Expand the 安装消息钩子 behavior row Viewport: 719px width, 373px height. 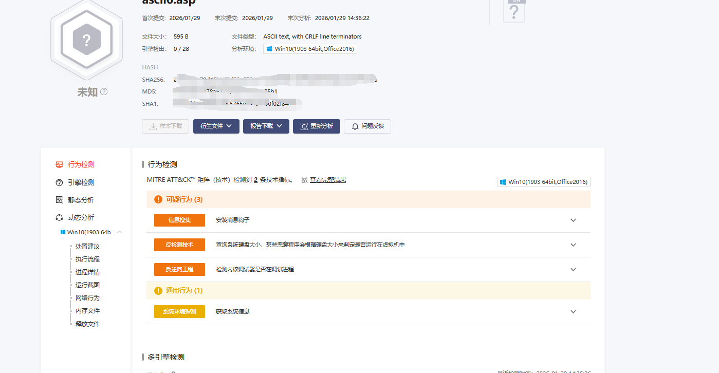point(573,220)
